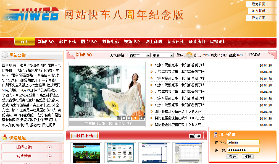Click the 登录 login button
This screenshot has width=279, height=164.
pos(232,157)
